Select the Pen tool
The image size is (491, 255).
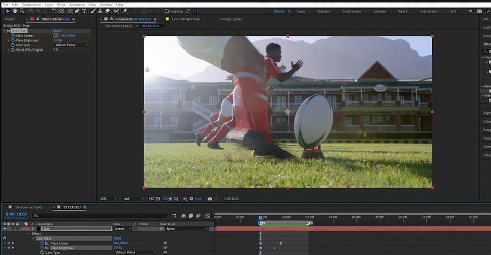[x=77, y=11]
